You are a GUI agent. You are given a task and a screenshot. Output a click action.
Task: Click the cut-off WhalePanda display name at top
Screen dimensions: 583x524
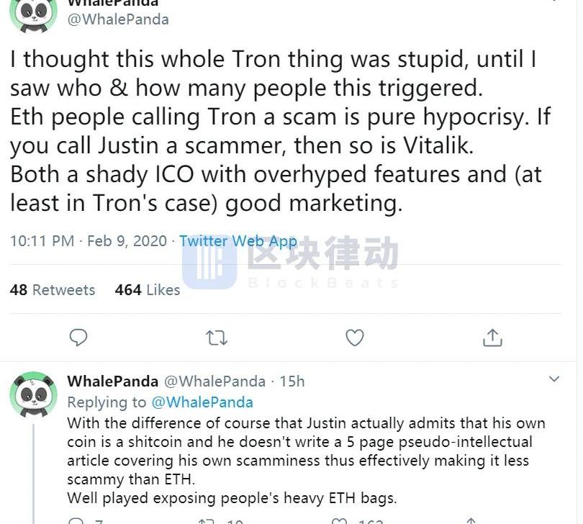112,4
